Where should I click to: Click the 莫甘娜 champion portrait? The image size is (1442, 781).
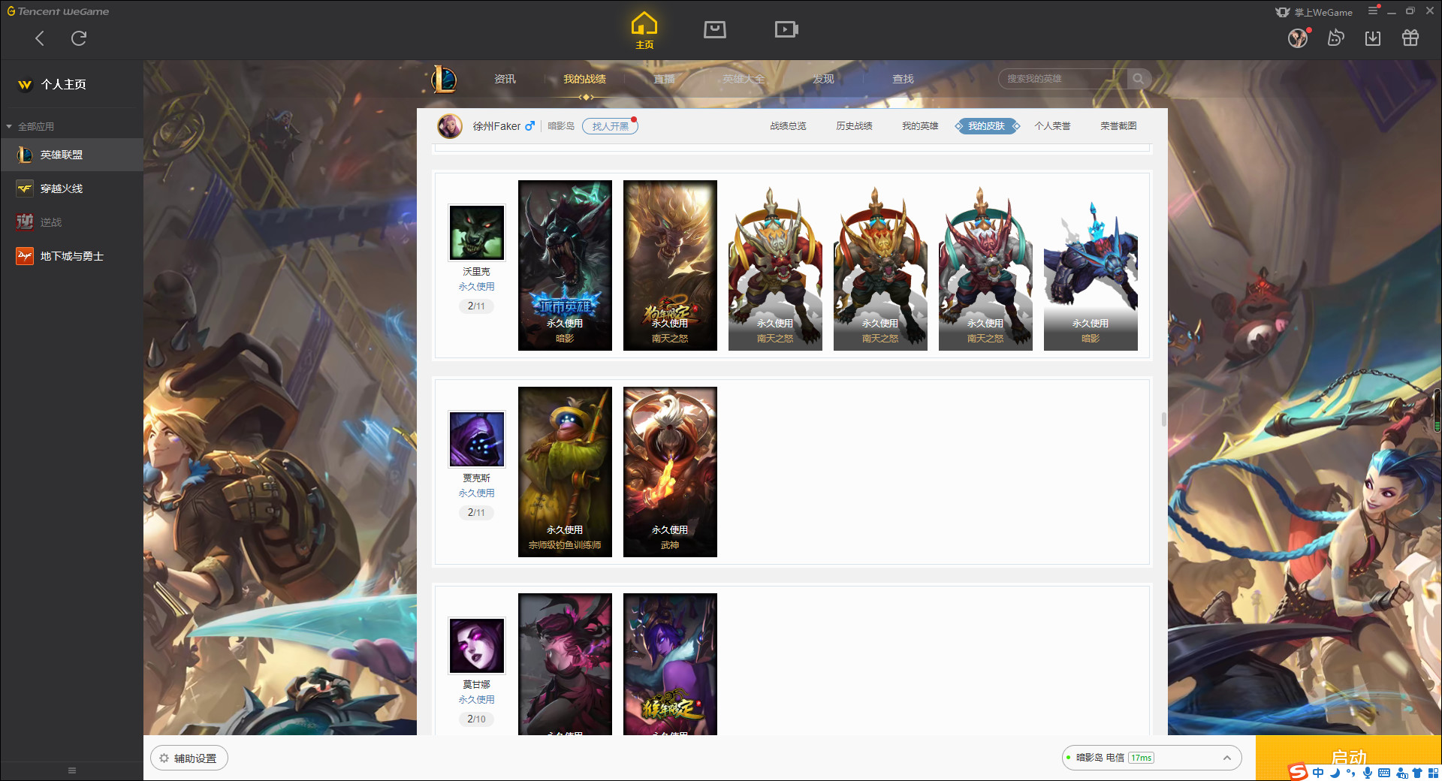[x=476, y=646]
